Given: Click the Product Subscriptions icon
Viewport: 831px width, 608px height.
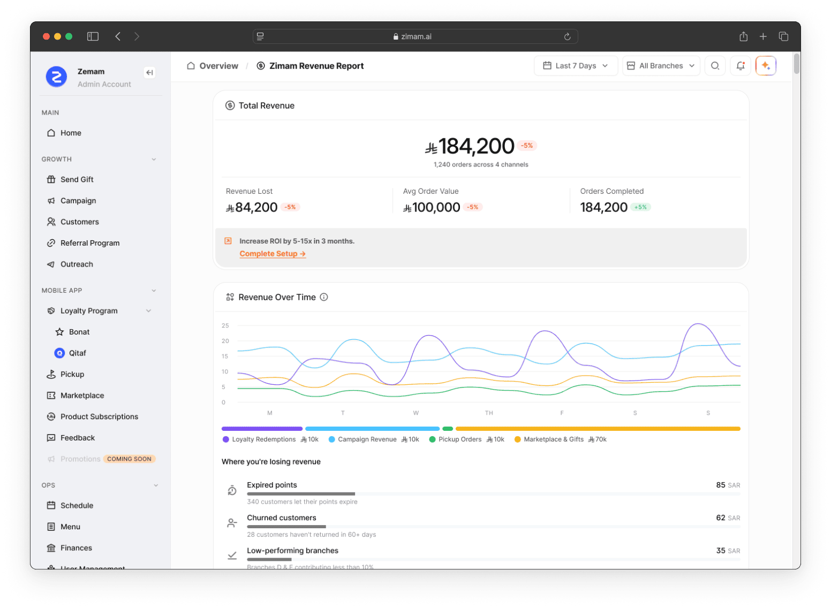Looking at the screenshot, I should click(x=51, y=416).
